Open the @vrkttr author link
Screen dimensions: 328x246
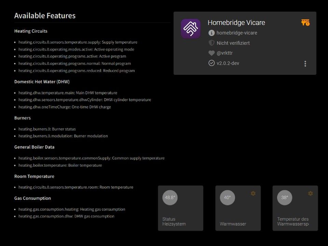tap(224, 53)
